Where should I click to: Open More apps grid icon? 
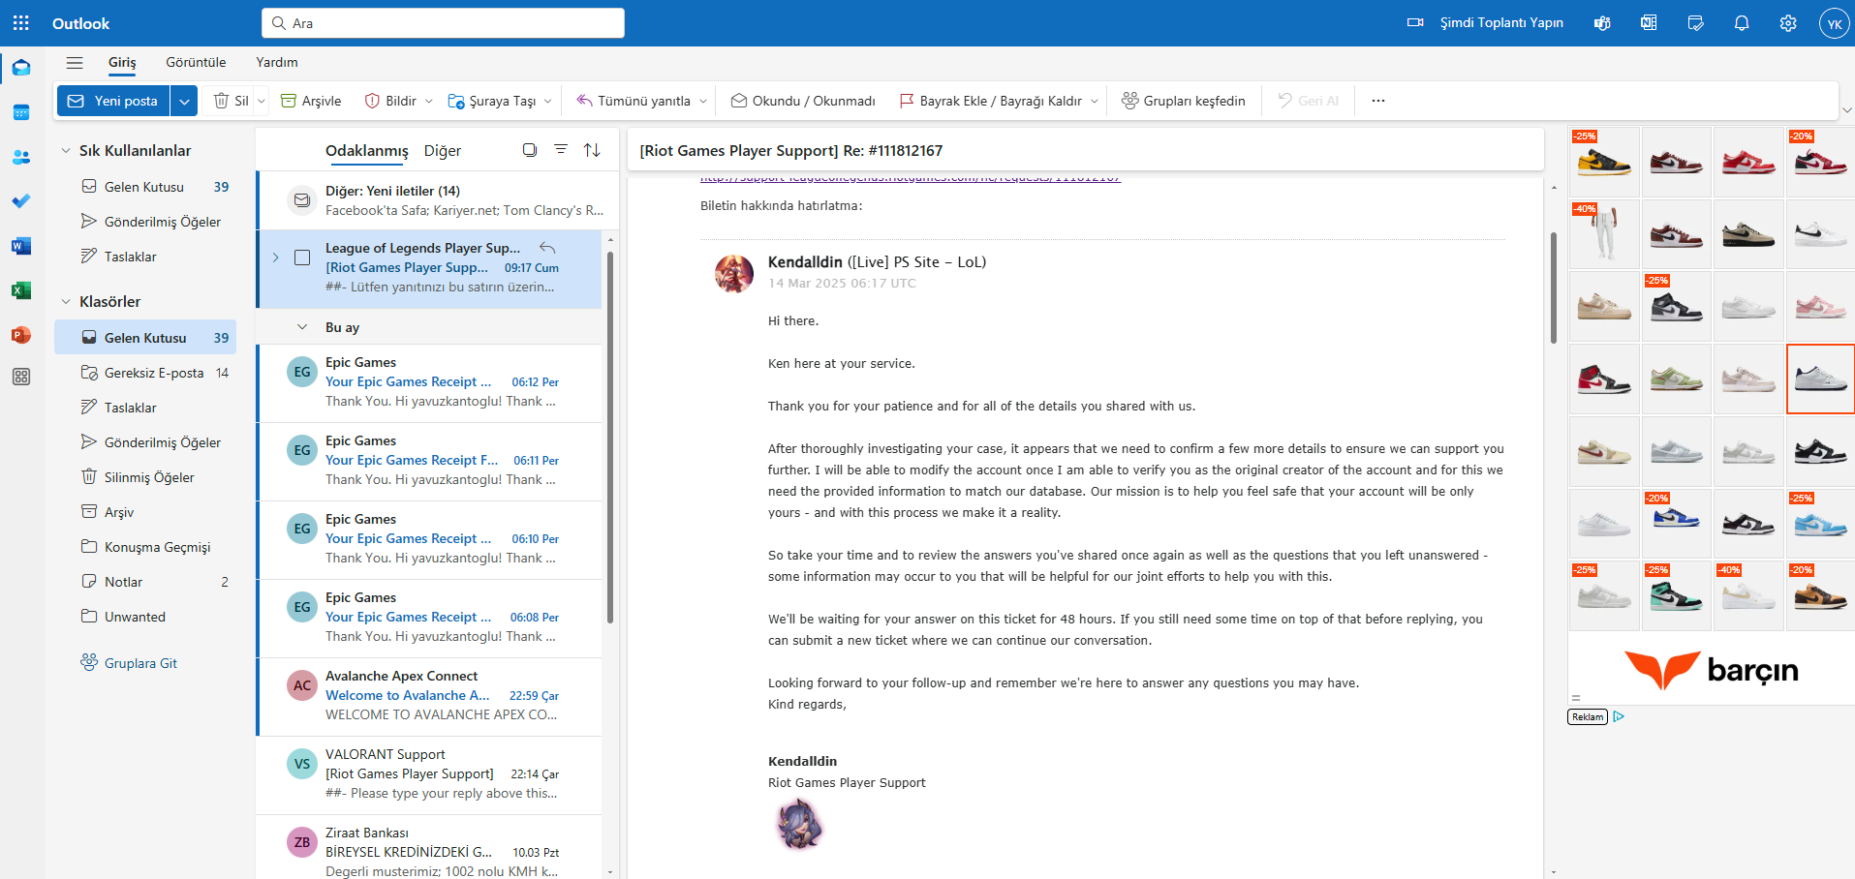click(x=21, y=377)
